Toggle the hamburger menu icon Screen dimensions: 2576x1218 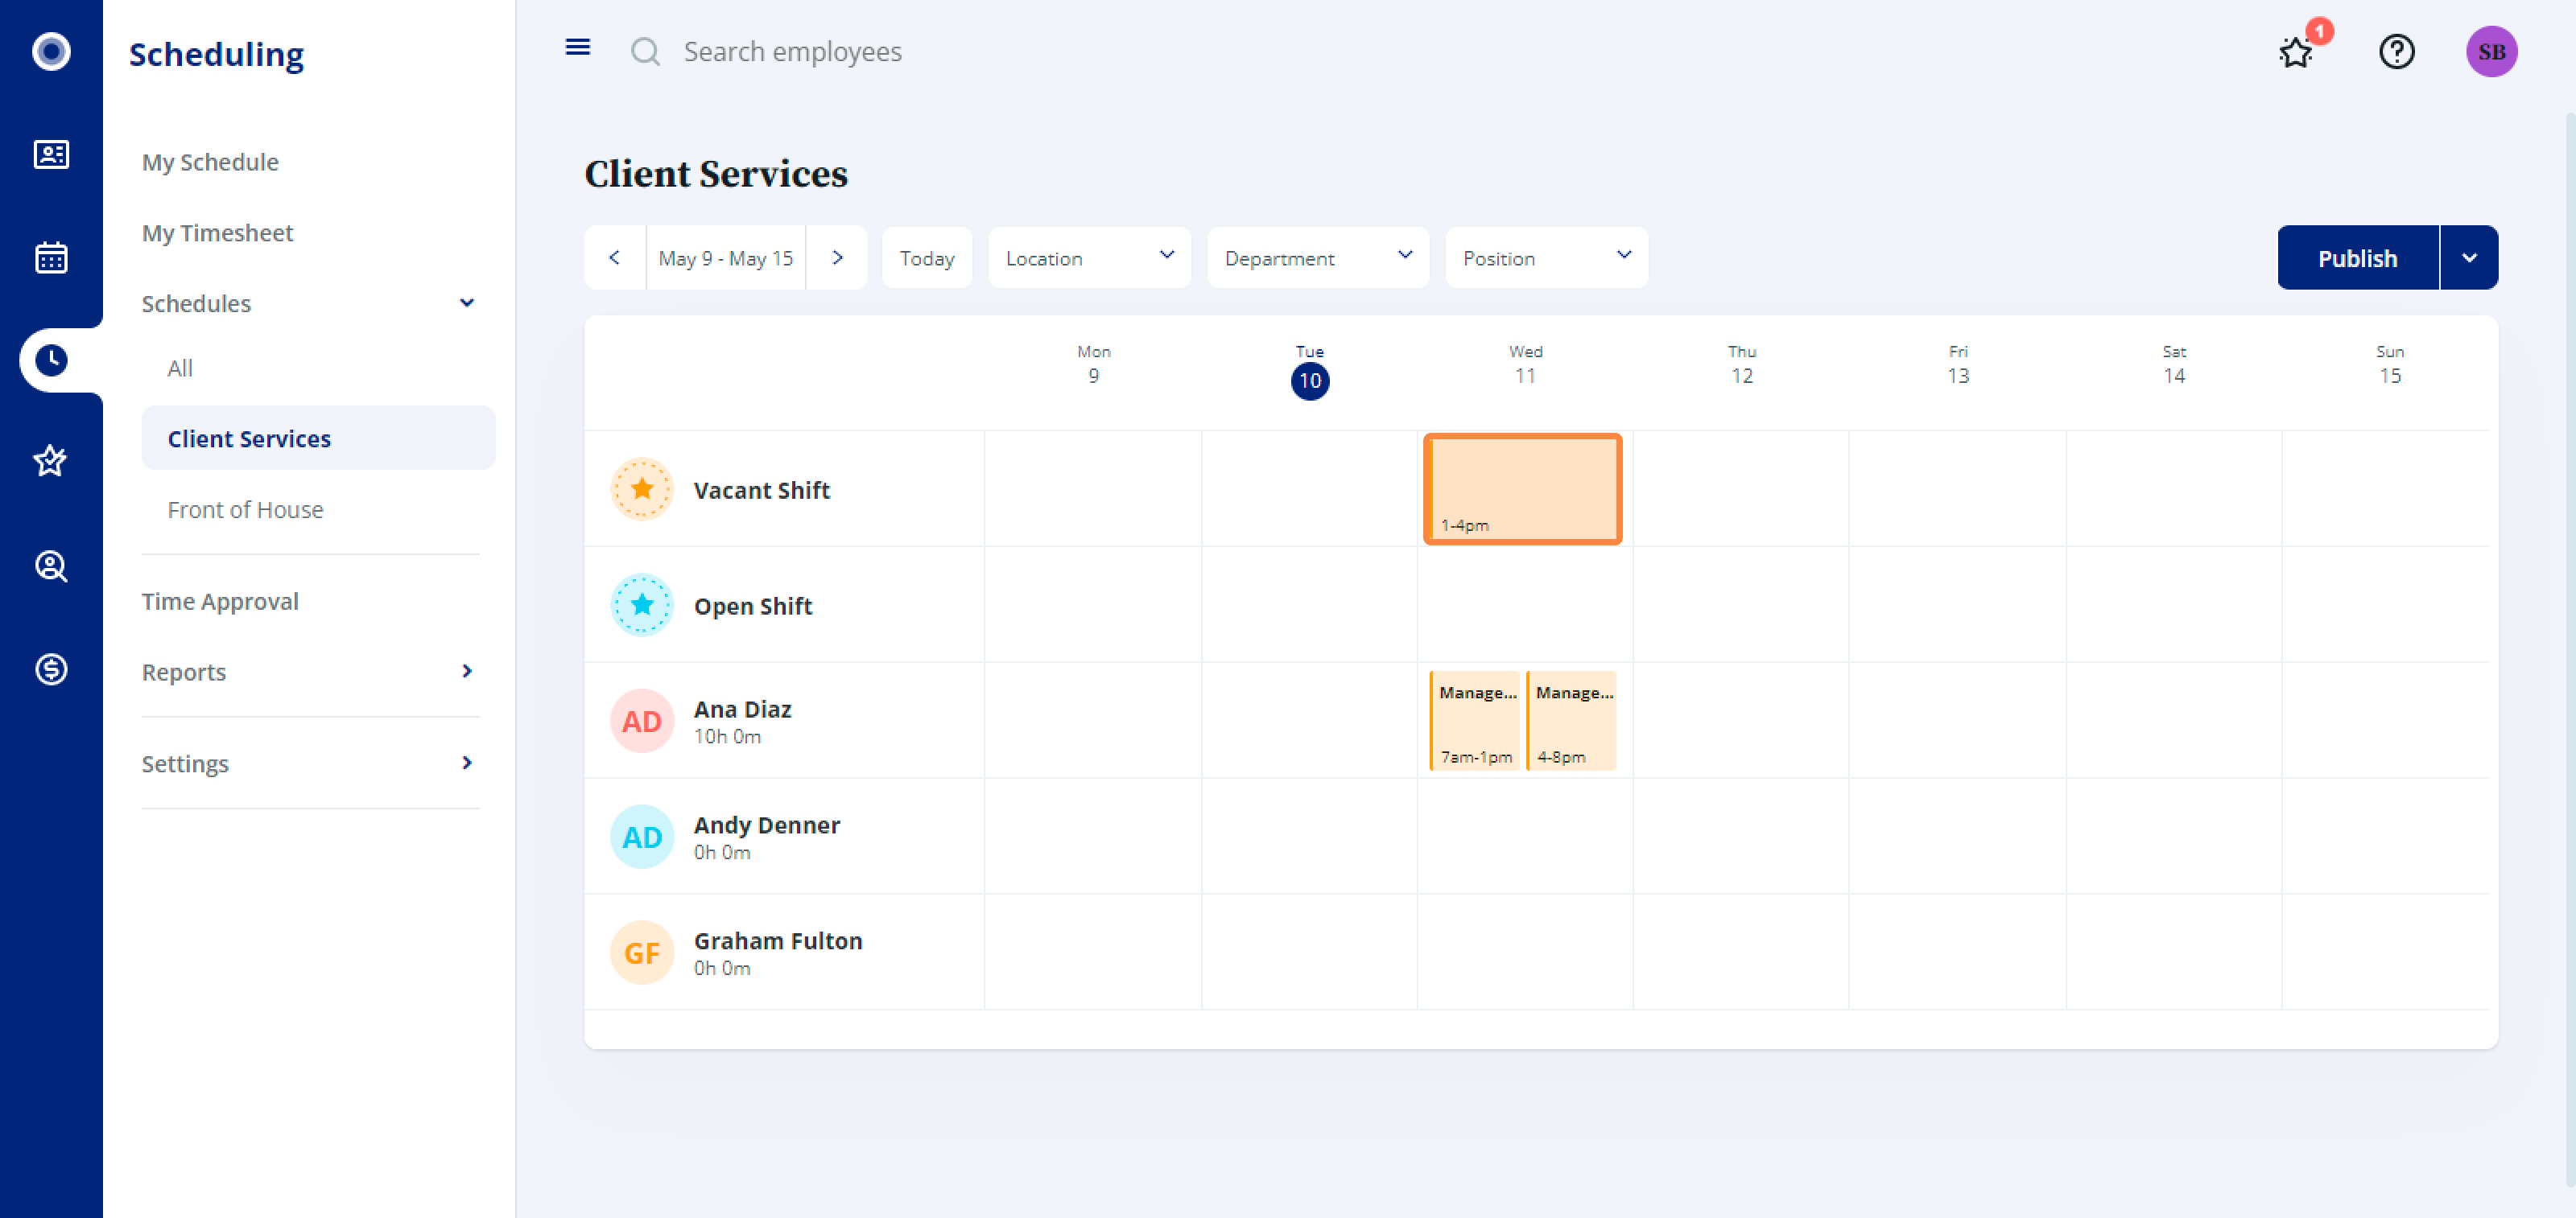[x=578, y=47]
